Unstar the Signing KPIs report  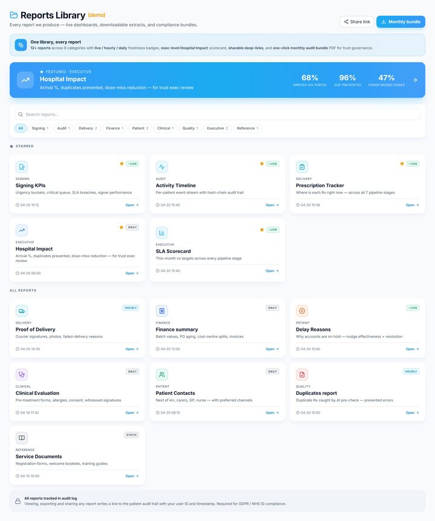tap(121, 164)
